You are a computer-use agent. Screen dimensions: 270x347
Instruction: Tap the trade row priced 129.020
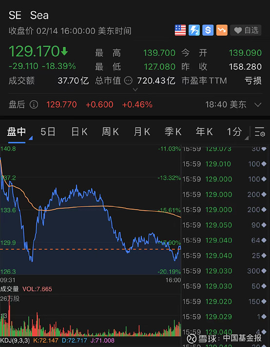224,302
